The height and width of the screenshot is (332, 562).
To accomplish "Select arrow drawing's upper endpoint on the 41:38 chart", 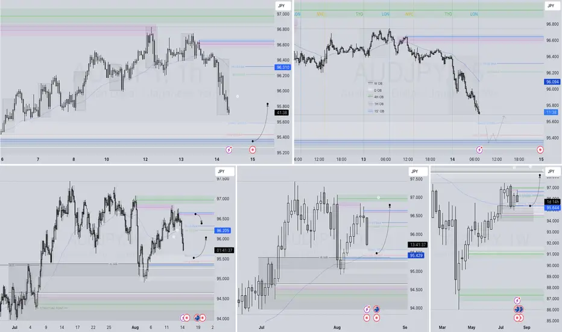I will tap(268, 104).
